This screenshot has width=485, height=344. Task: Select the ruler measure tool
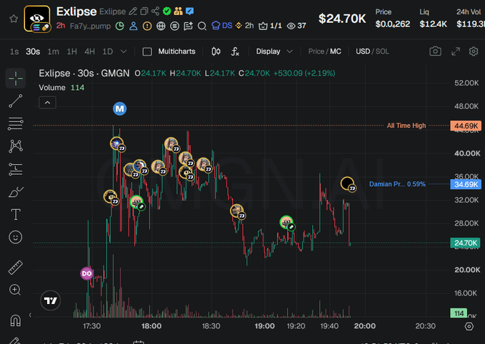pyautogui.click(x=16, y=268)
